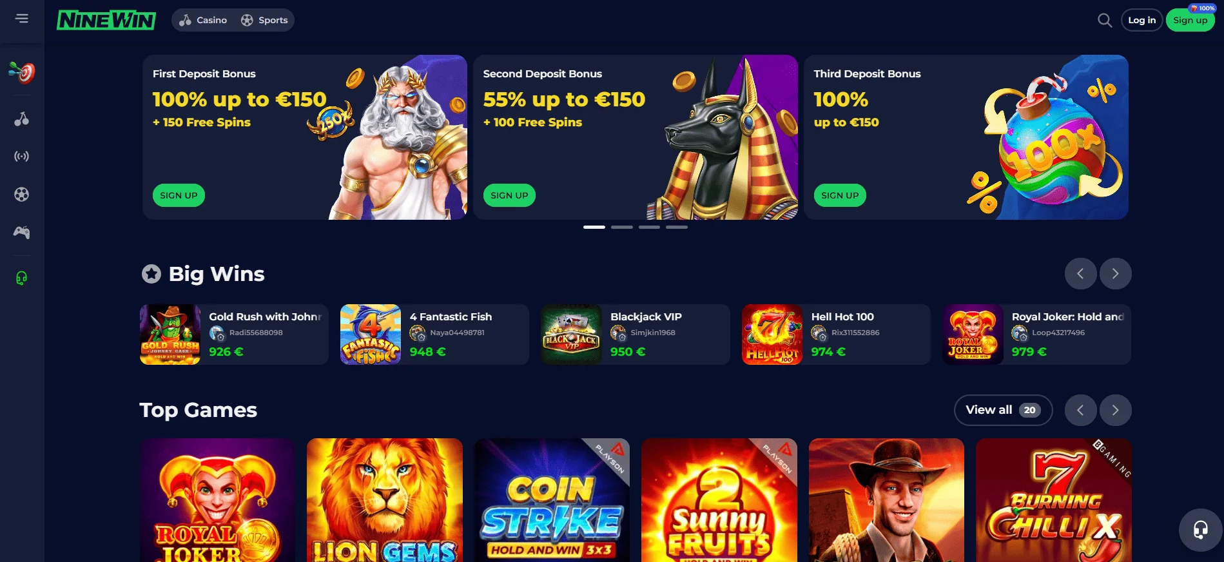The image size is (1224, 562).
Task: Click Sign Up on First Deposit Bonus
Action: point(179,195)
